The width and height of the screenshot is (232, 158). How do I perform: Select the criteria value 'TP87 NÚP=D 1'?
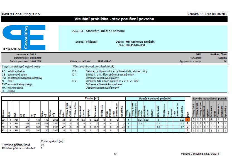pyautogui.click(x=106, y=61)
